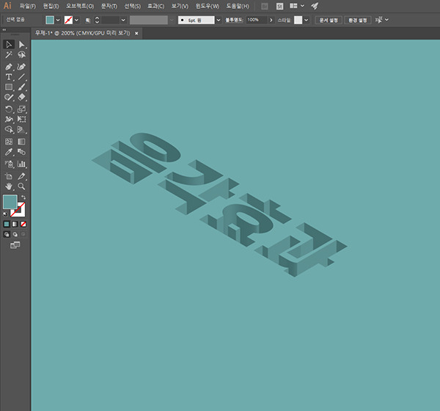This screenshot has width=440, height=411.
Task: Open the 효과(C) menu
Action: pyautogui.click(x=155, y=6)
